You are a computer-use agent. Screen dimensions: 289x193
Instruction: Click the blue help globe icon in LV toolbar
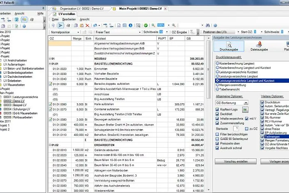[x=215, y=25]
